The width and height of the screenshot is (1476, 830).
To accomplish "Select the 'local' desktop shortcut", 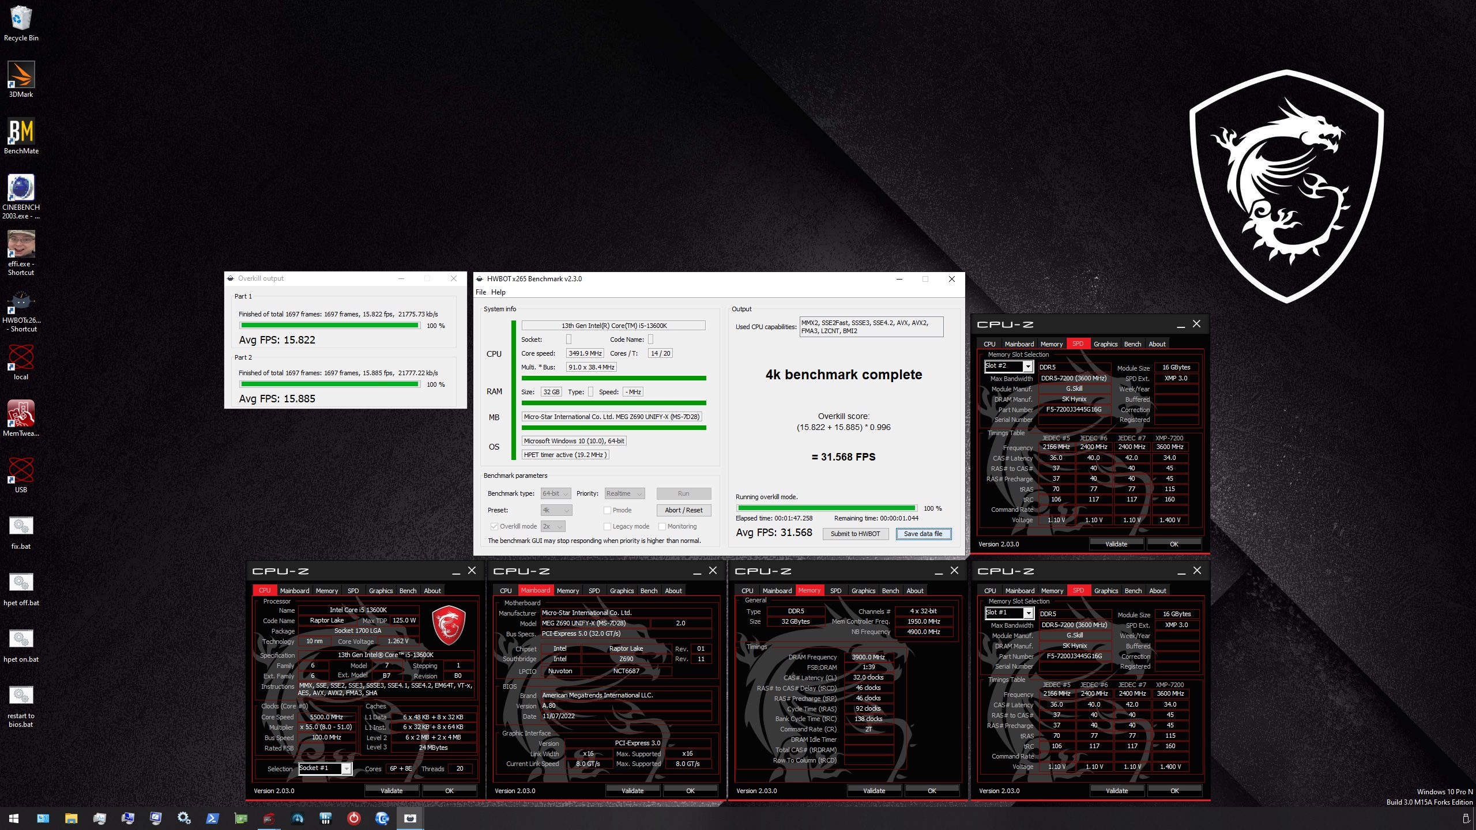I will click(21, 362).
